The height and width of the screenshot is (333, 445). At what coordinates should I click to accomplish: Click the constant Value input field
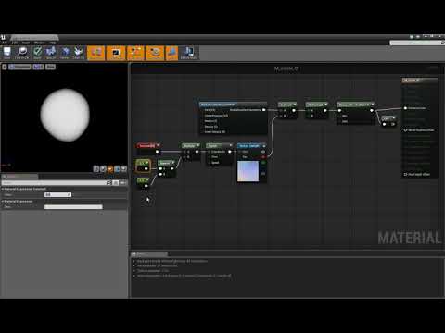[x=57, y=194]
